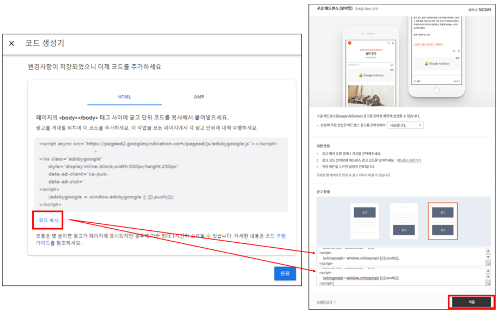Click the 설정 방법 heading
The image size is (498, 312).
click(x=323, y=146)
